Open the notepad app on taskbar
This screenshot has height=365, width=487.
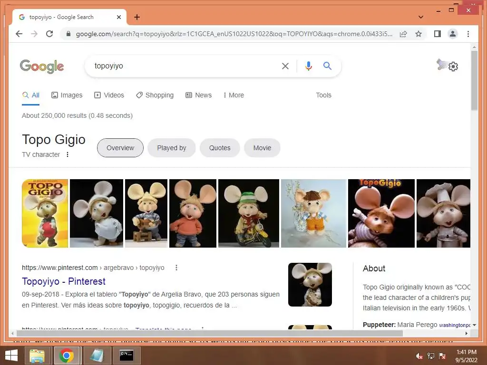click(x=97, y=355)
